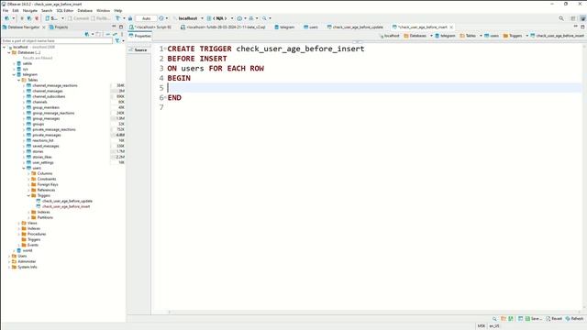The image size is (587, 330).
Task: Click the DBeaver perspective icon at top right
Action: (582, 18)
